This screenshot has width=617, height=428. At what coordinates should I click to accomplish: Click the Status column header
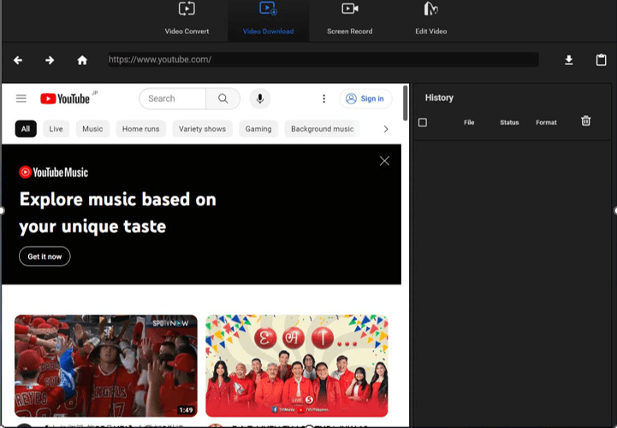pos(509,122)
